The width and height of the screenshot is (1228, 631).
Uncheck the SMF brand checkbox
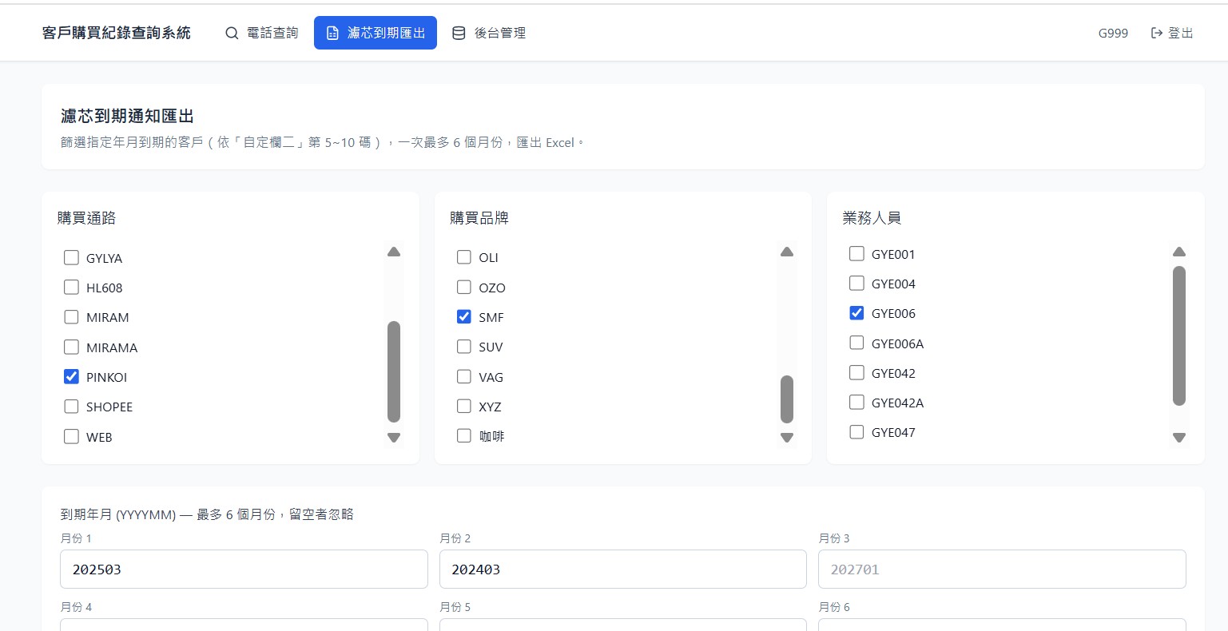pyautogui.click(x=463, y=316)
